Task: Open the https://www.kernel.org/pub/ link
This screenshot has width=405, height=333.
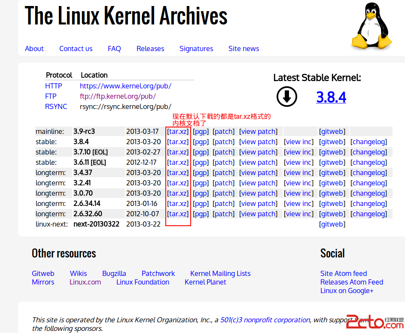Action: point(125,86)
